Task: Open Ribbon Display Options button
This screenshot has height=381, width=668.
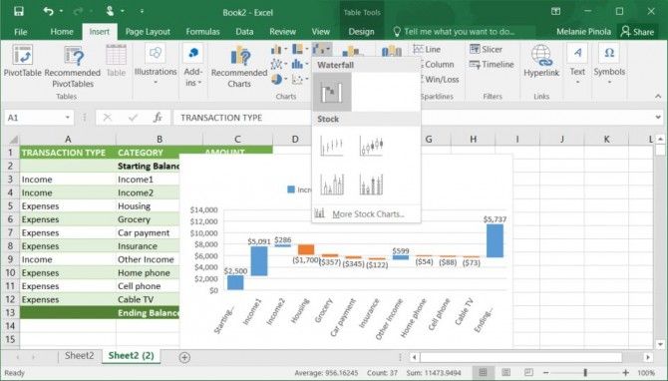Action: click(556, 12)
